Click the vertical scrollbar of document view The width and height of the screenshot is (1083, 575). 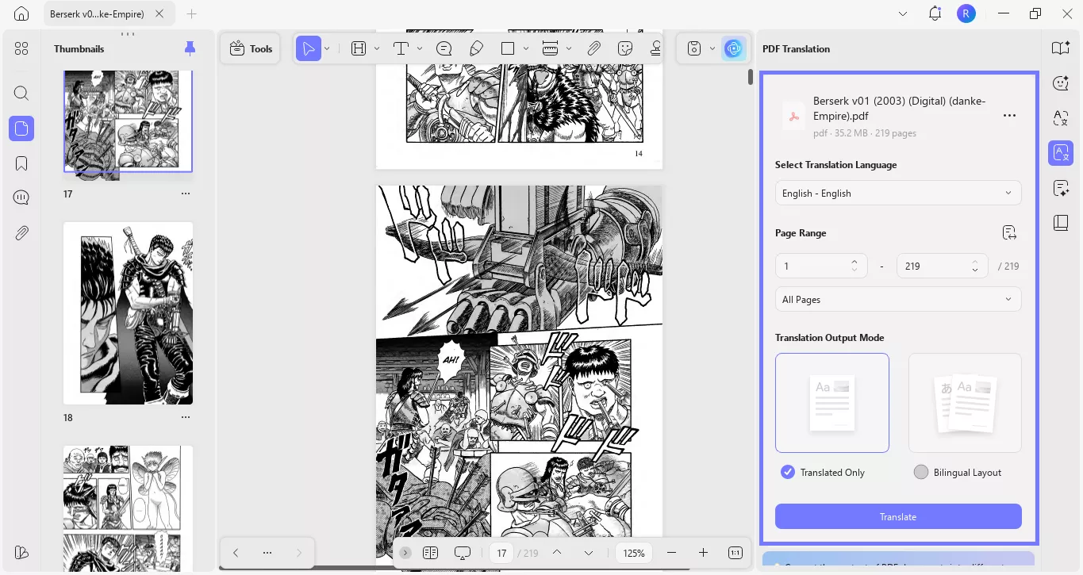pos(750,77)
